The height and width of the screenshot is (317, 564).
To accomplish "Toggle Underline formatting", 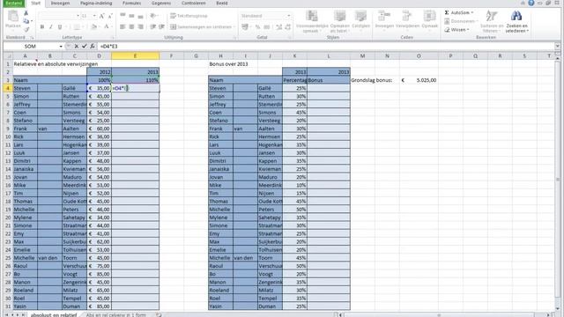I will point(60,27).
